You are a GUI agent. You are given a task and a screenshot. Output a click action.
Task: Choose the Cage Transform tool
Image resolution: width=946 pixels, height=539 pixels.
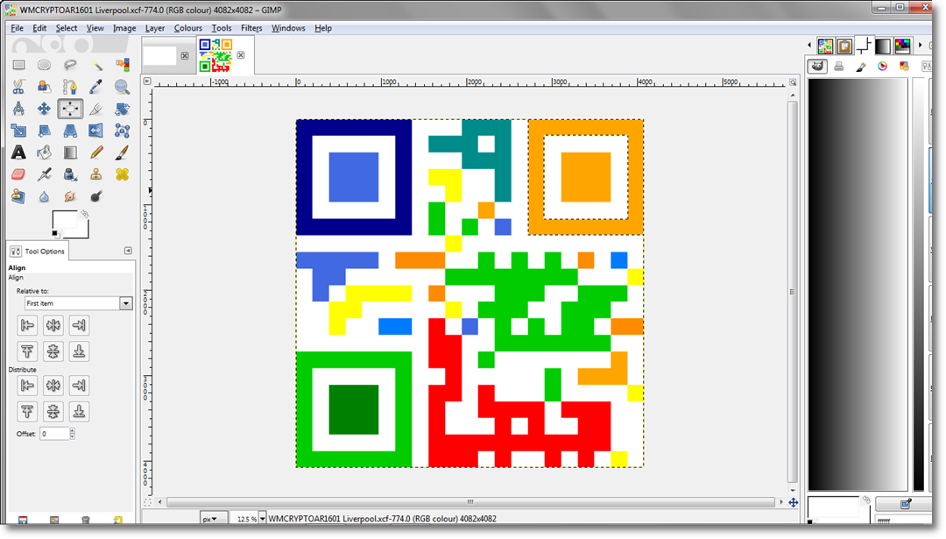122,131
